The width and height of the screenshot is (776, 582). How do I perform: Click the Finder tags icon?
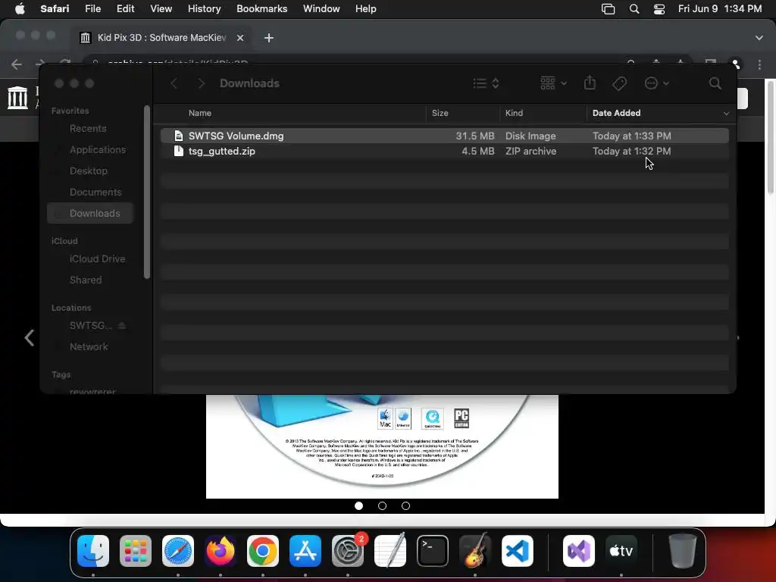(x=620, y=83)
